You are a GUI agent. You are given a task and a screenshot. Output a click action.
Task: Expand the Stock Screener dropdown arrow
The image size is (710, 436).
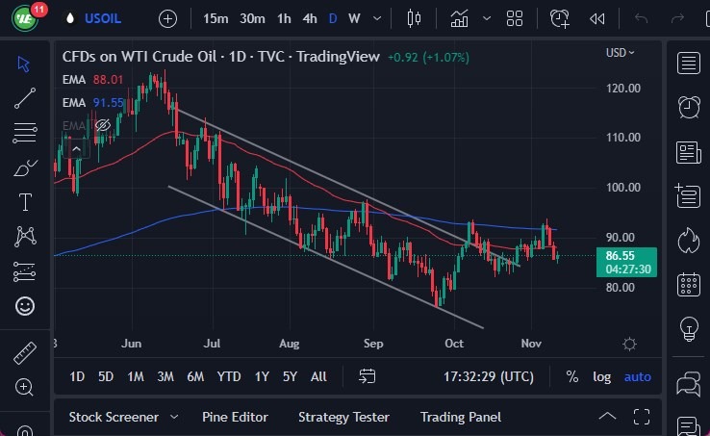(174, 417)
